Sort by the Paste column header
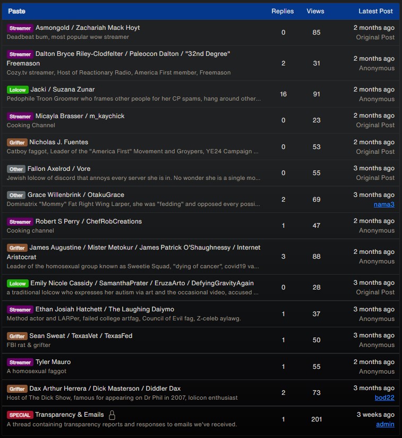The image size is (402, 438). pos(16,11)
